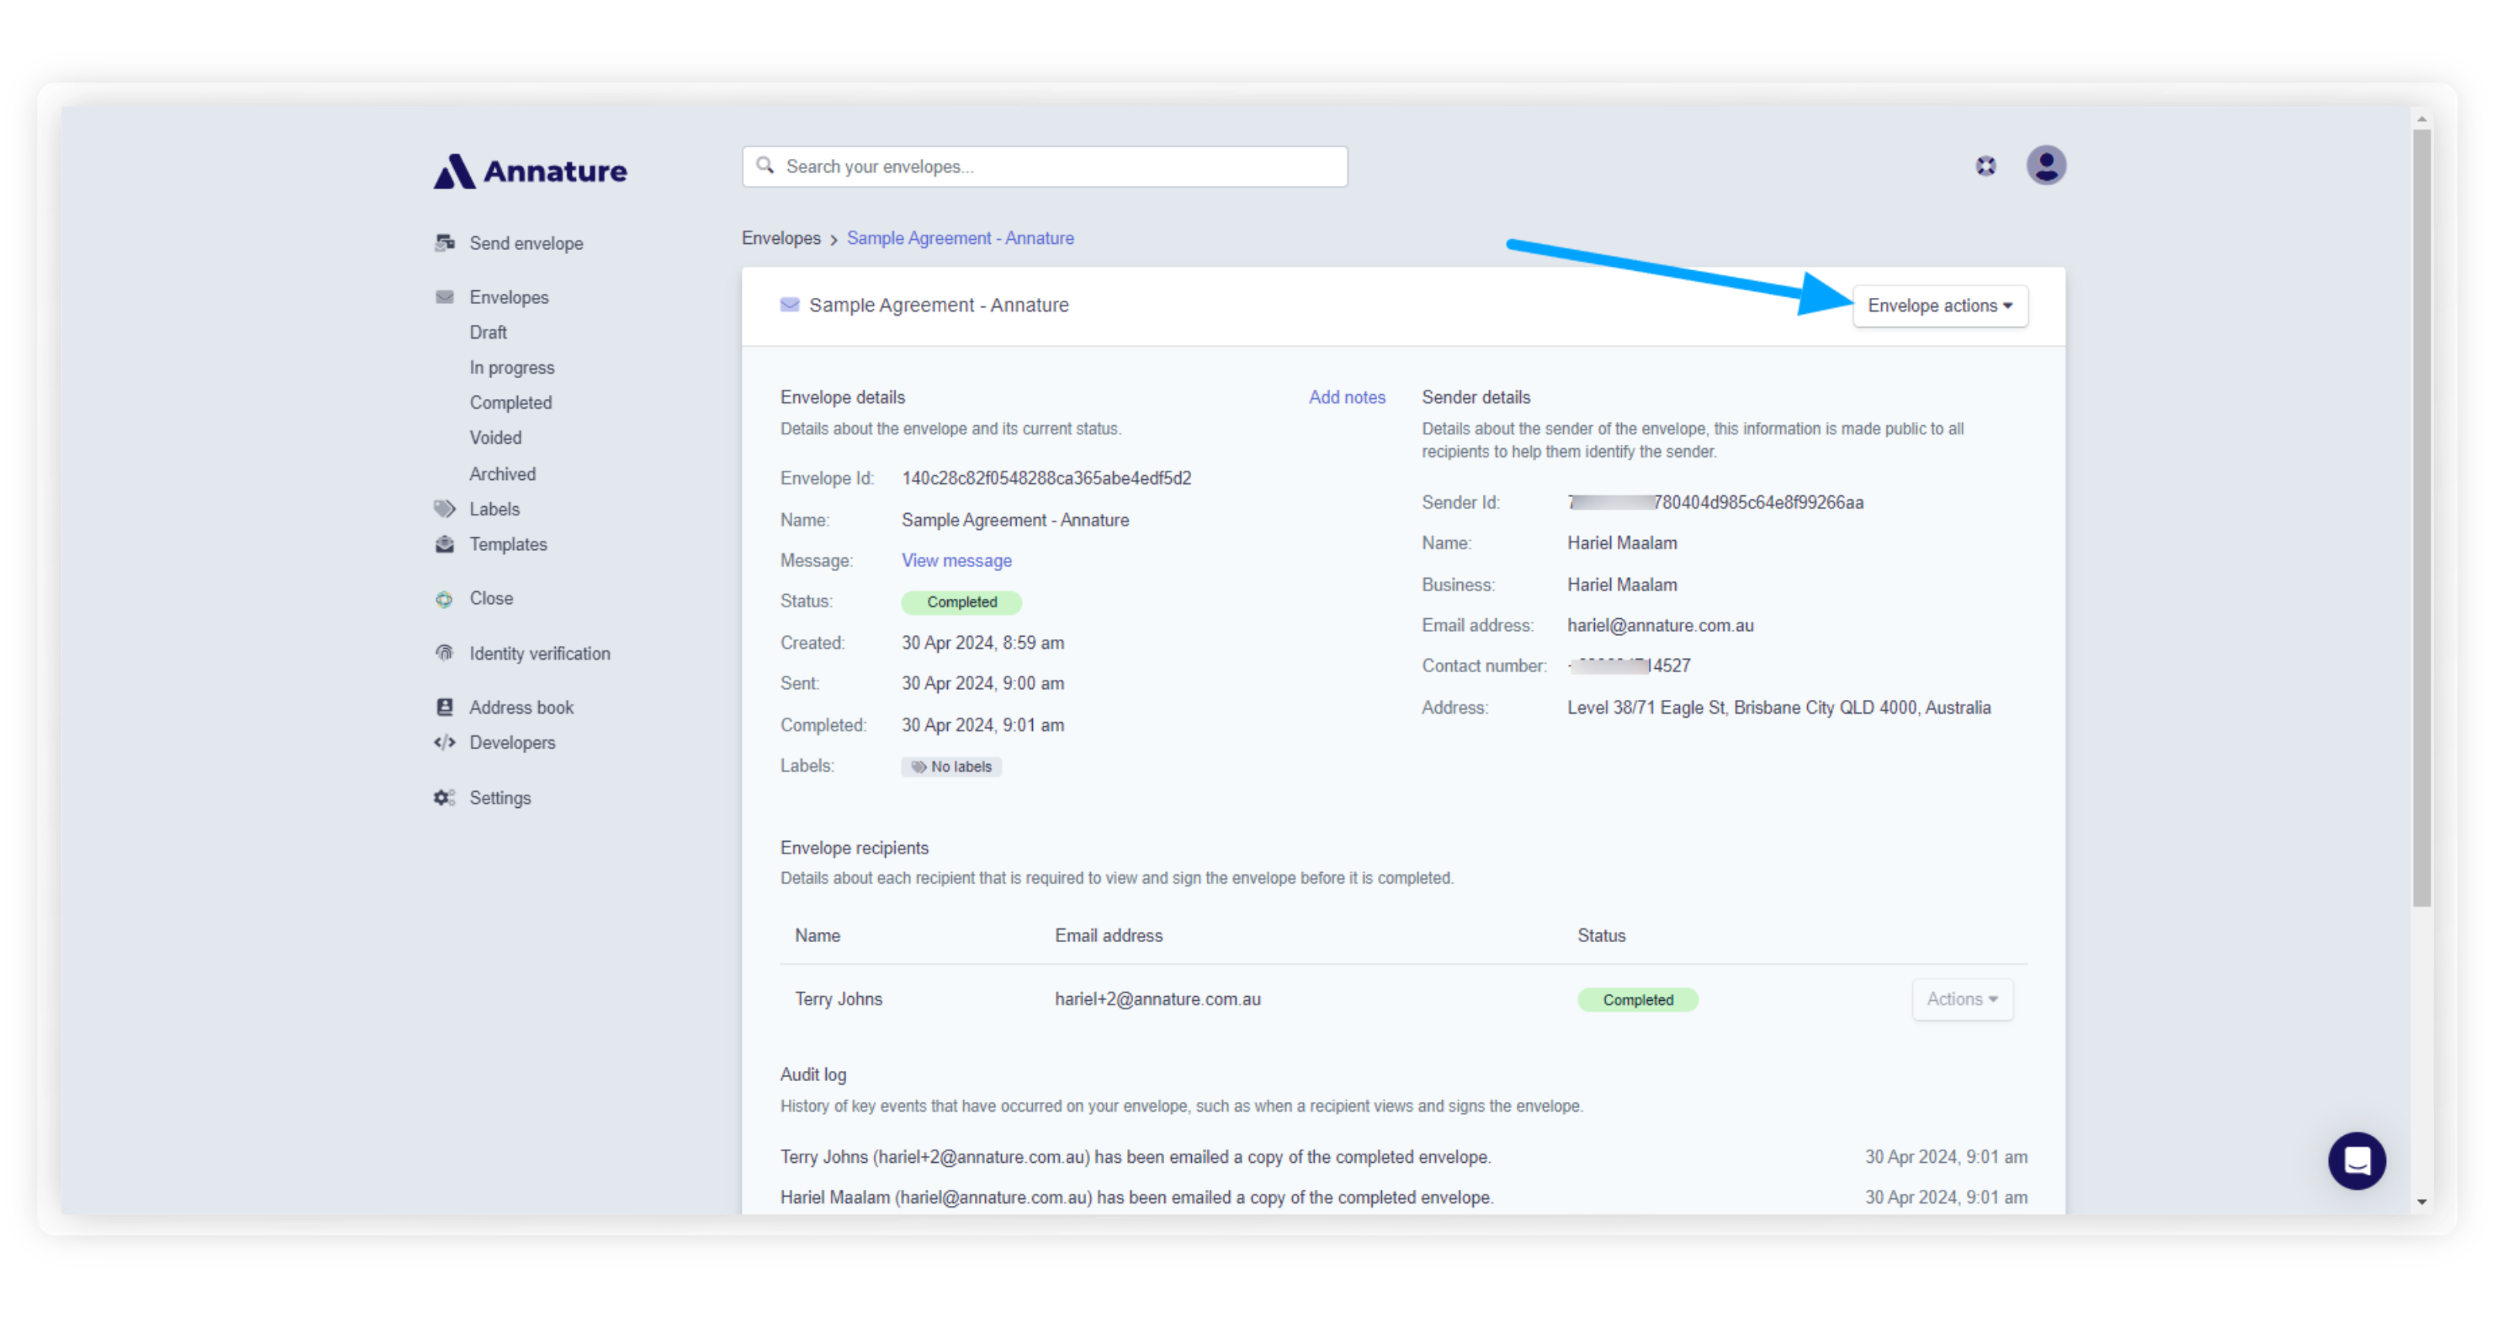
Task: Click the sender address Level 38/71 Eagle St
Action: point(1779,708)
